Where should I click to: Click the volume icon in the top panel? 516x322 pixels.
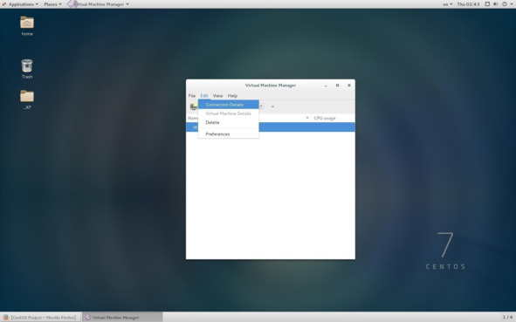click(x=496, y=4)
